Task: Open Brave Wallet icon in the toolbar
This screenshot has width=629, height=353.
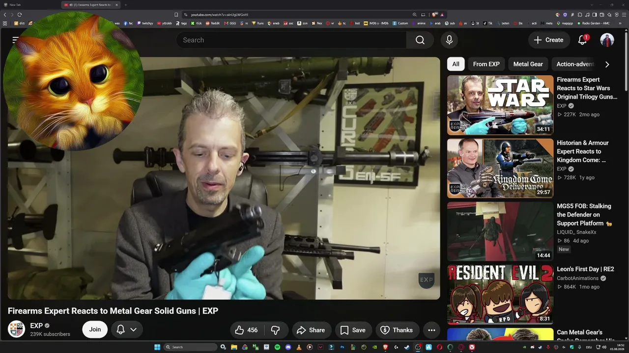Action: pos(602,15)
